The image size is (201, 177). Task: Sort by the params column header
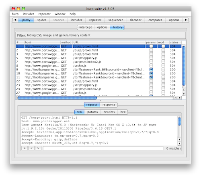coord(151,42)
